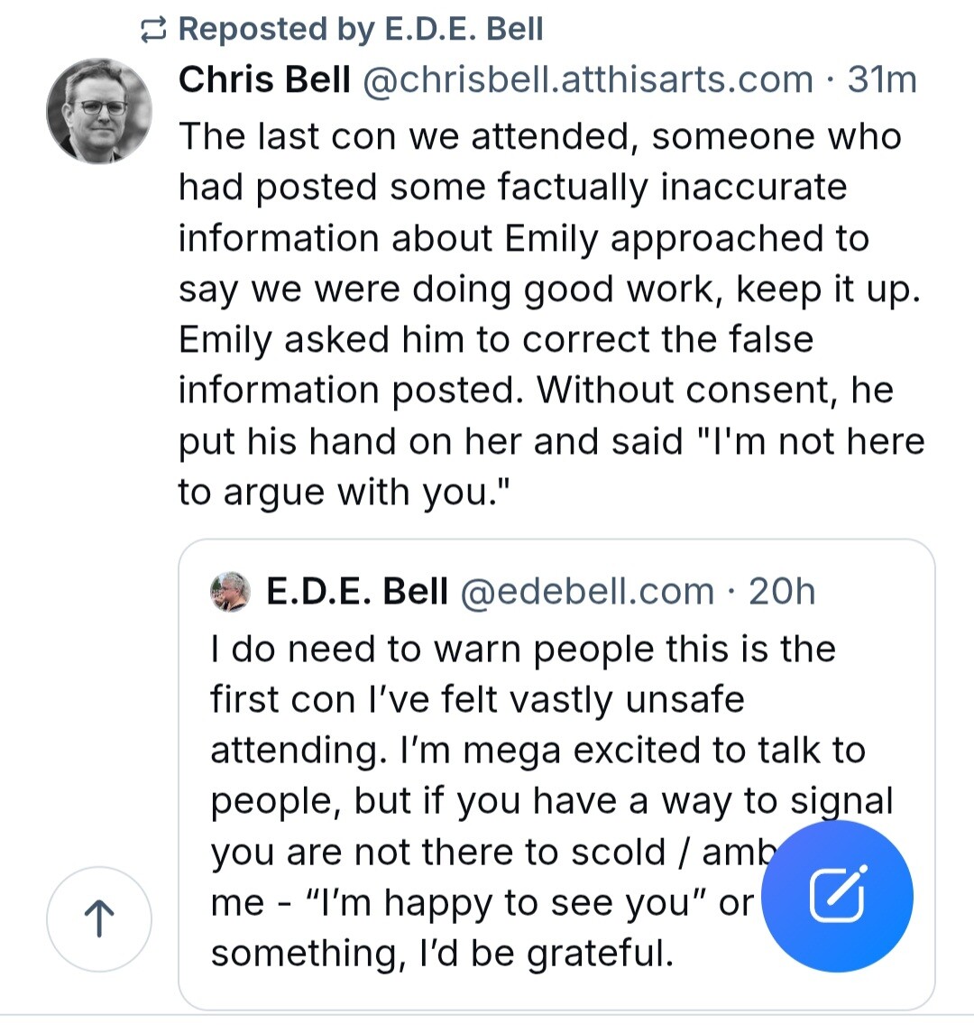Tap the blue compose new post button
Screen dimensions: 974x1033
[x=837, y=896]
